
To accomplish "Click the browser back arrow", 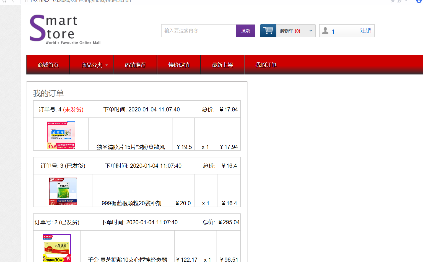I will point(13,1).
